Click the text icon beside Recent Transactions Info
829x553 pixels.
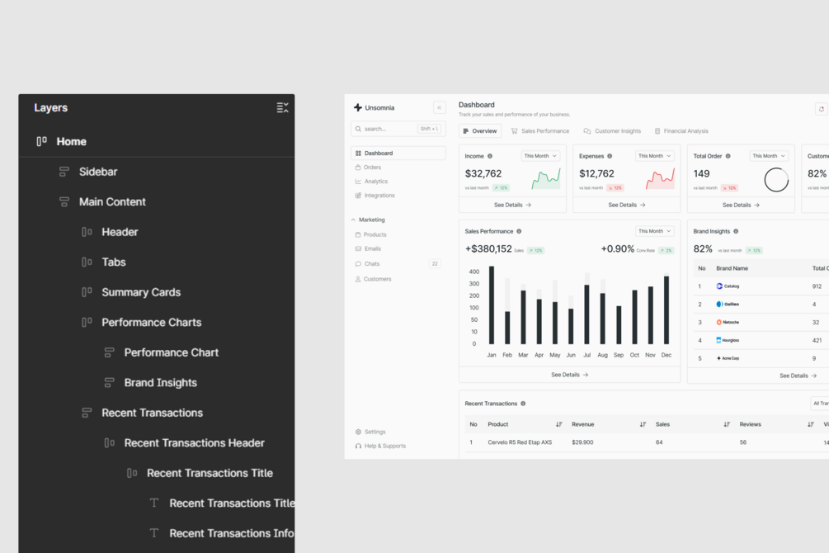tap(154, 533)
